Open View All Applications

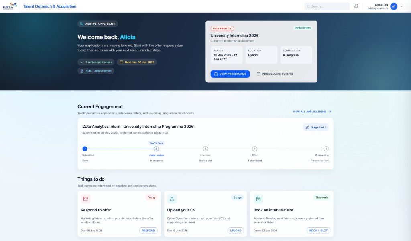312,112
